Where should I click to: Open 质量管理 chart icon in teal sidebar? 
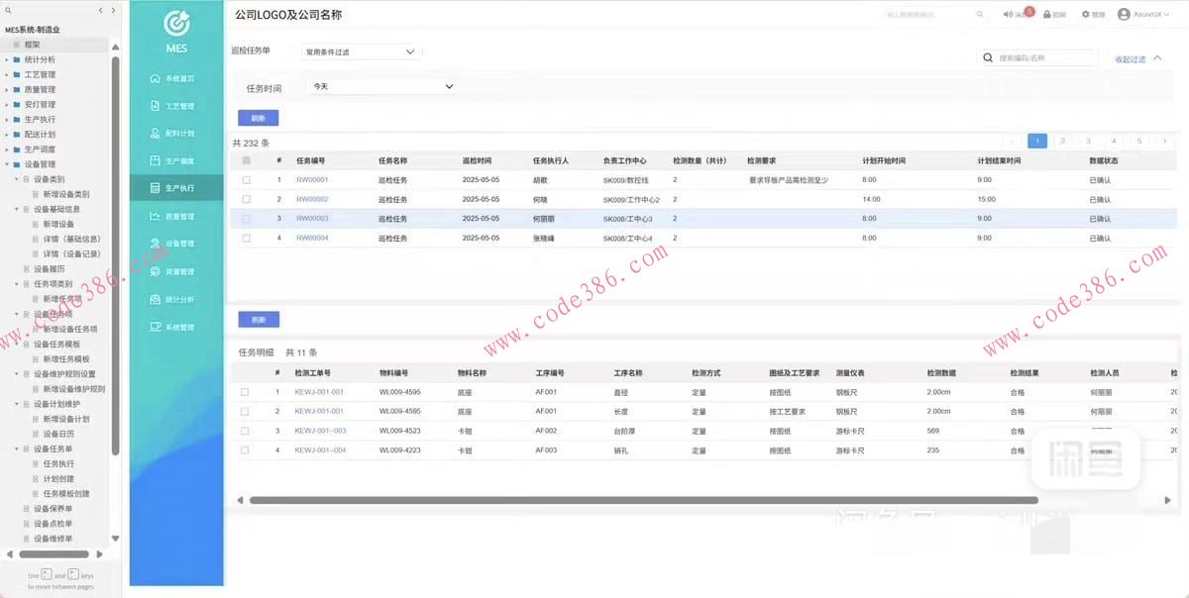tap(155, 216)
